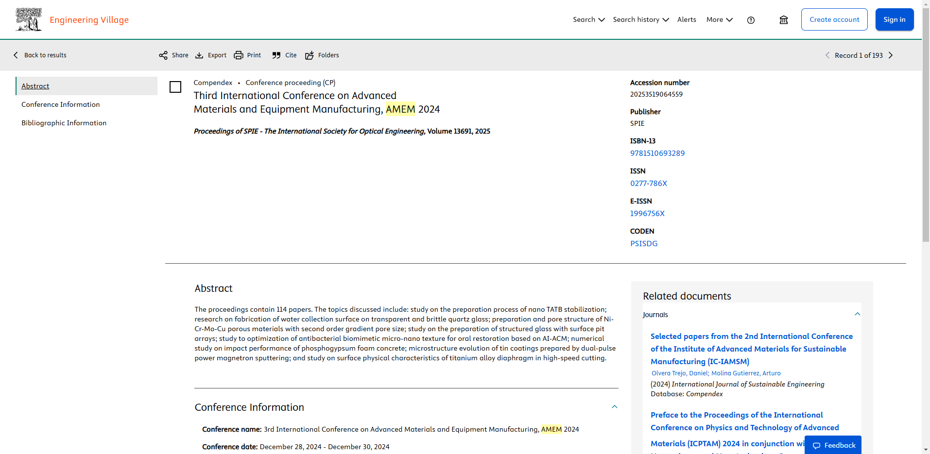
Task: Click the Create account button
Action: click(834, 19)
